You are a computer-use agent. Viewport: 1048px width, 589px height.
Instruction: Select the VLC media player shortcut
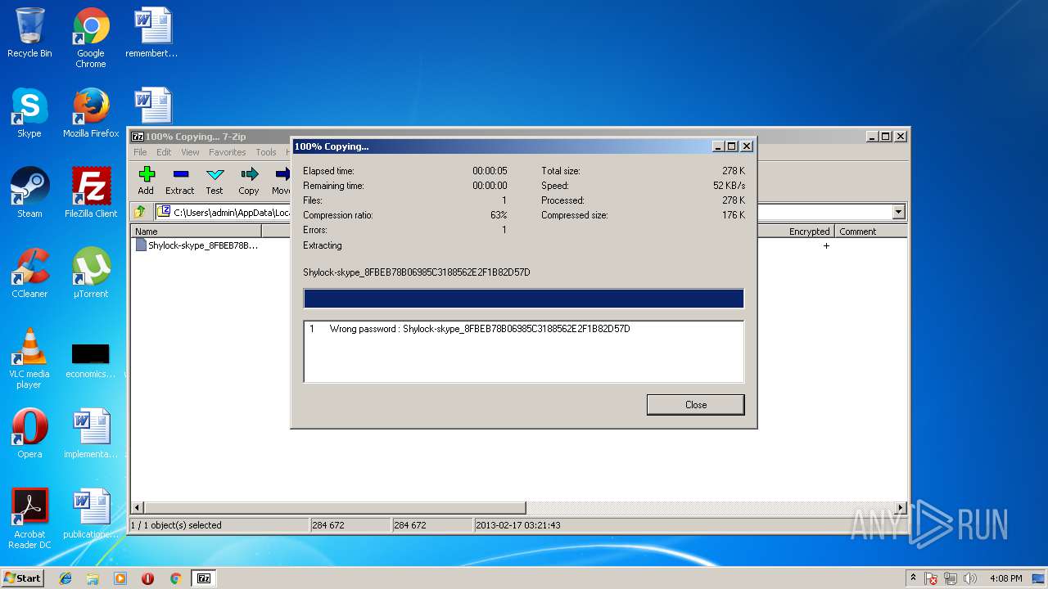(29, 358)
